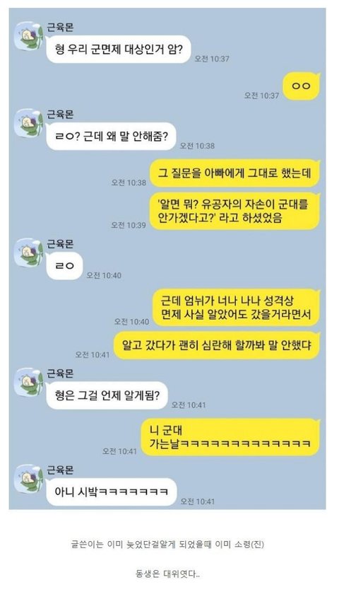This screenshot has width=339, height=592.
Task: Select the '근데 엄뉘가 너나 나나' message bubble
Action: pos(237,308)
